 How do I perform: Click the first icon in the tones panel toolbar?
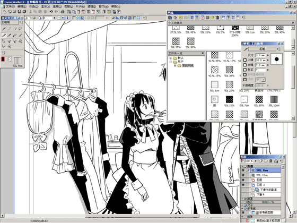[x=170, y=18]
